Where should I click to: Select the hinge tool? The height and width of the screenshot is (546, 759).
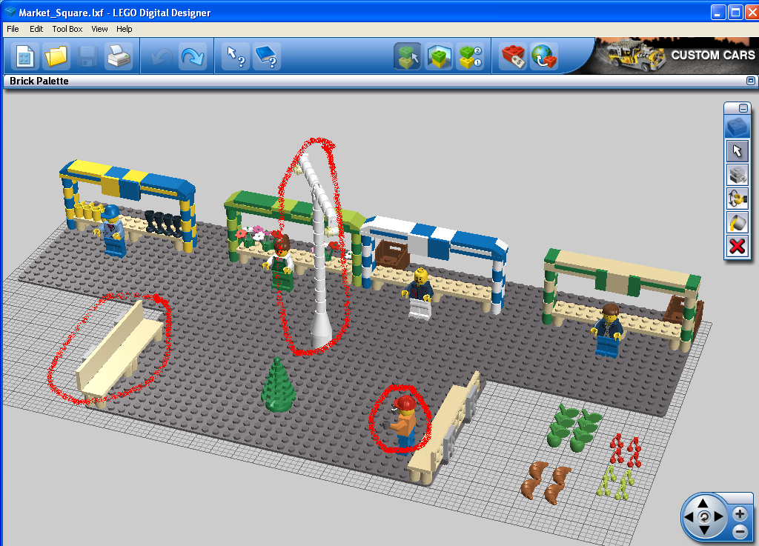click(738, 199)
